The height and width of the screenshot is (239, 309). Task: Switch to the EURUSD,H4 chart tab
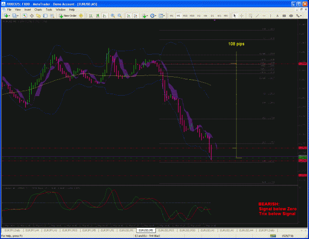(x=246, y=230)
